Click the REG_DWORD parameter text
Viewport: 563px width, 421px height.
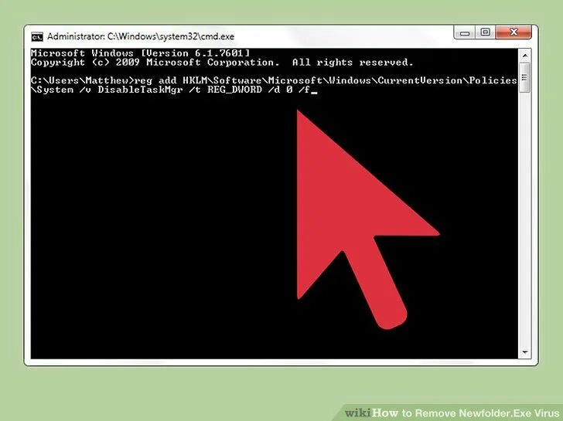click(x=234, y=90)
